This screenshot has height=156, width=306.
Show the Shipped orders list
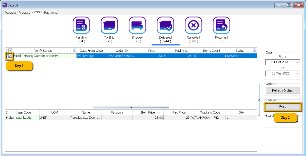[137, 25]
